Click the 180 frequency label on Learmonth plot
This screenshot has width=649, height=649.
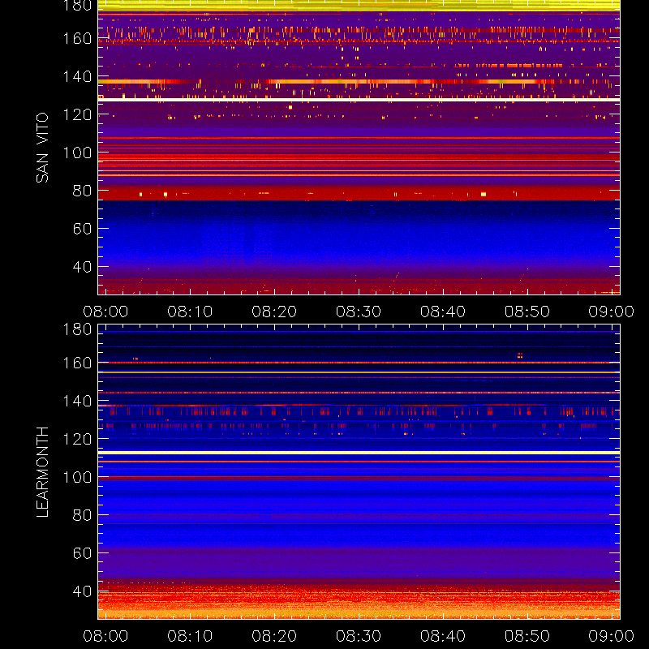click(77, 329)
